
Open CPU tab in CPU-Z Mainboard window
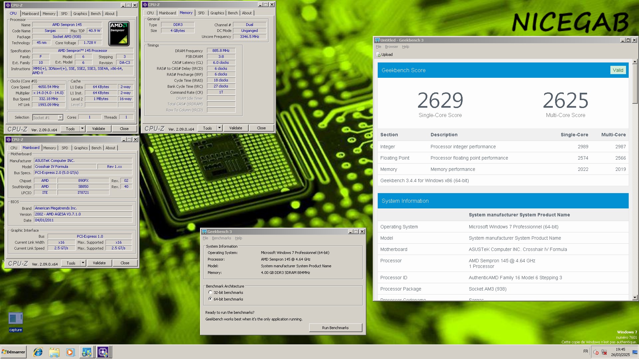14,148
